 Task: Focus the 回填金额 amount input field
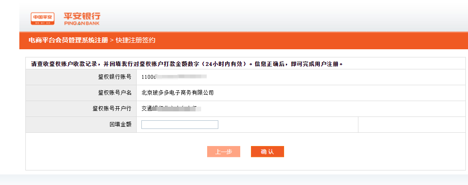pos(180,125)
